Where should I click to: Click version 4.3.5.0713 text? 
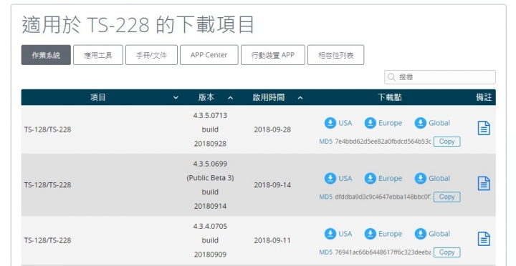click(210, 116)
